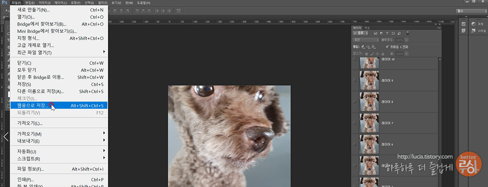The image size is (488, 187).
Task: Lock layer position icon
Action: (x=377, y=54)
